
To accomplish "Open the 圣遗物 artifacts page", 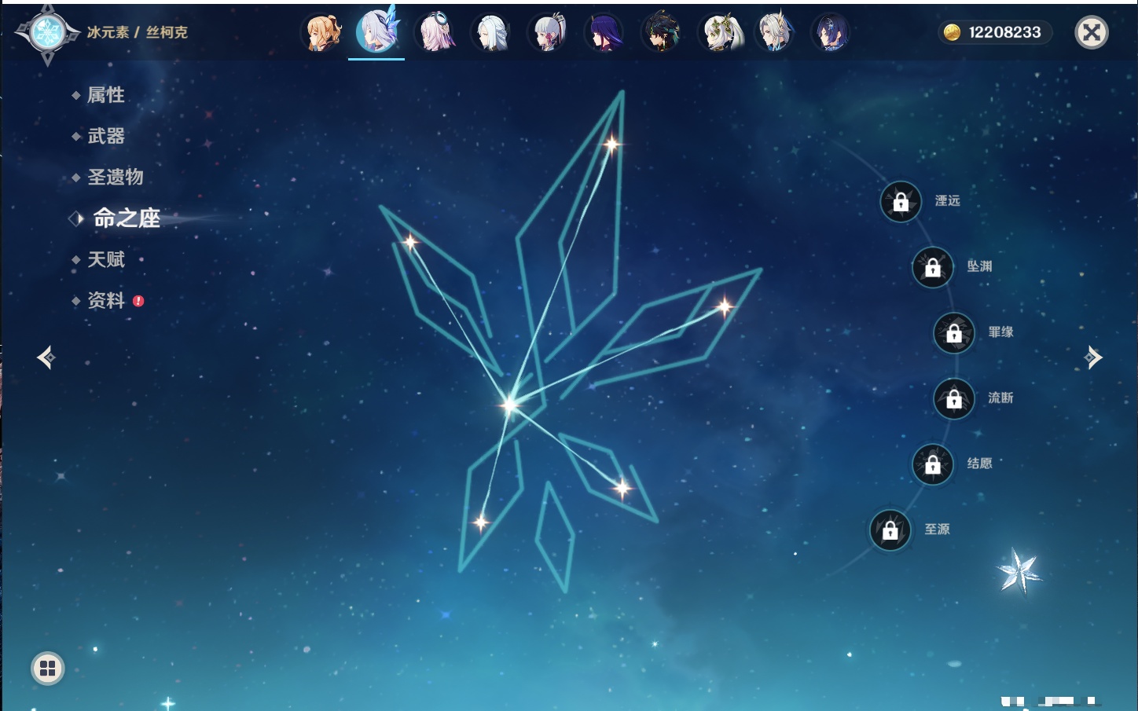I will pyautogui.click(x=116, y=177).
